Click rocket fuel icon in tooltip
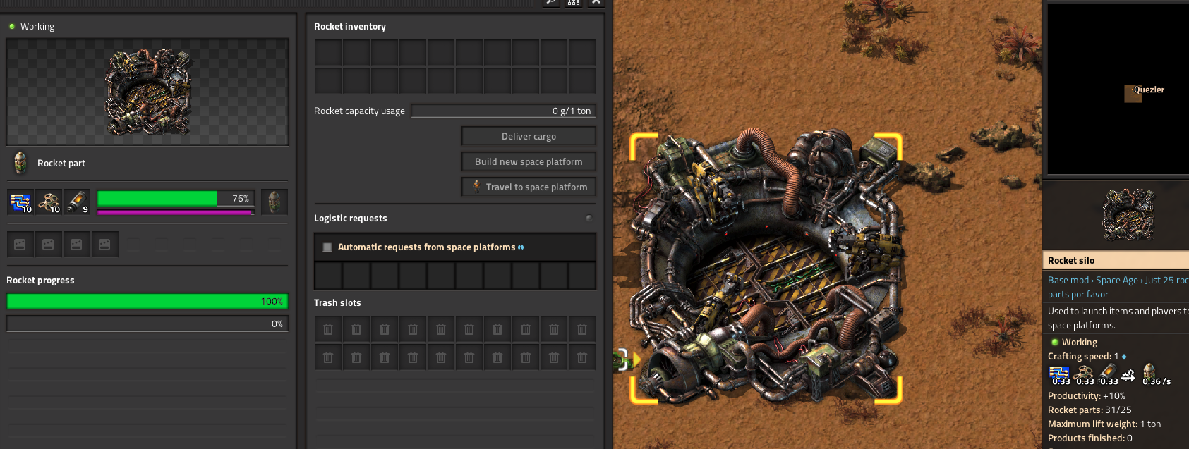Viewport: 1189px width, 449px height. click(x=1108, y=374)
